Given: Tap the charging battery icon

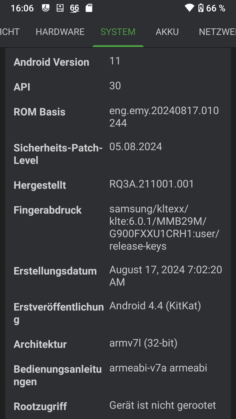Looking at the screenshot, I should click(x=201, y=8).
